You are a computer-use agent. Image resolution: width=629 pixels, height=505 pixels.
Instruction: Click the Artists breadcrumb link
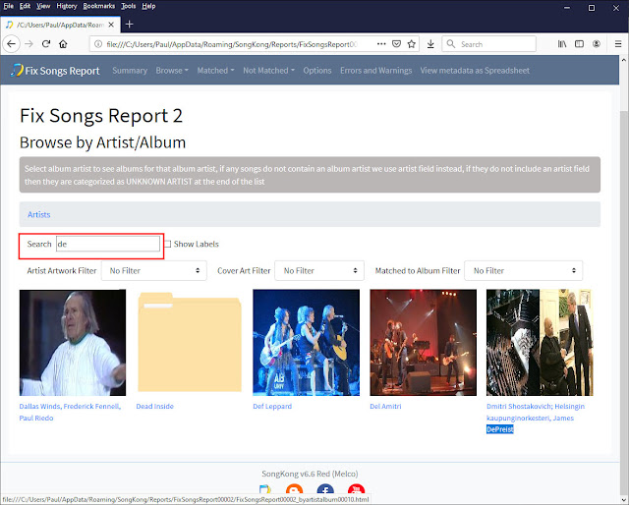[x=39, y=214]
